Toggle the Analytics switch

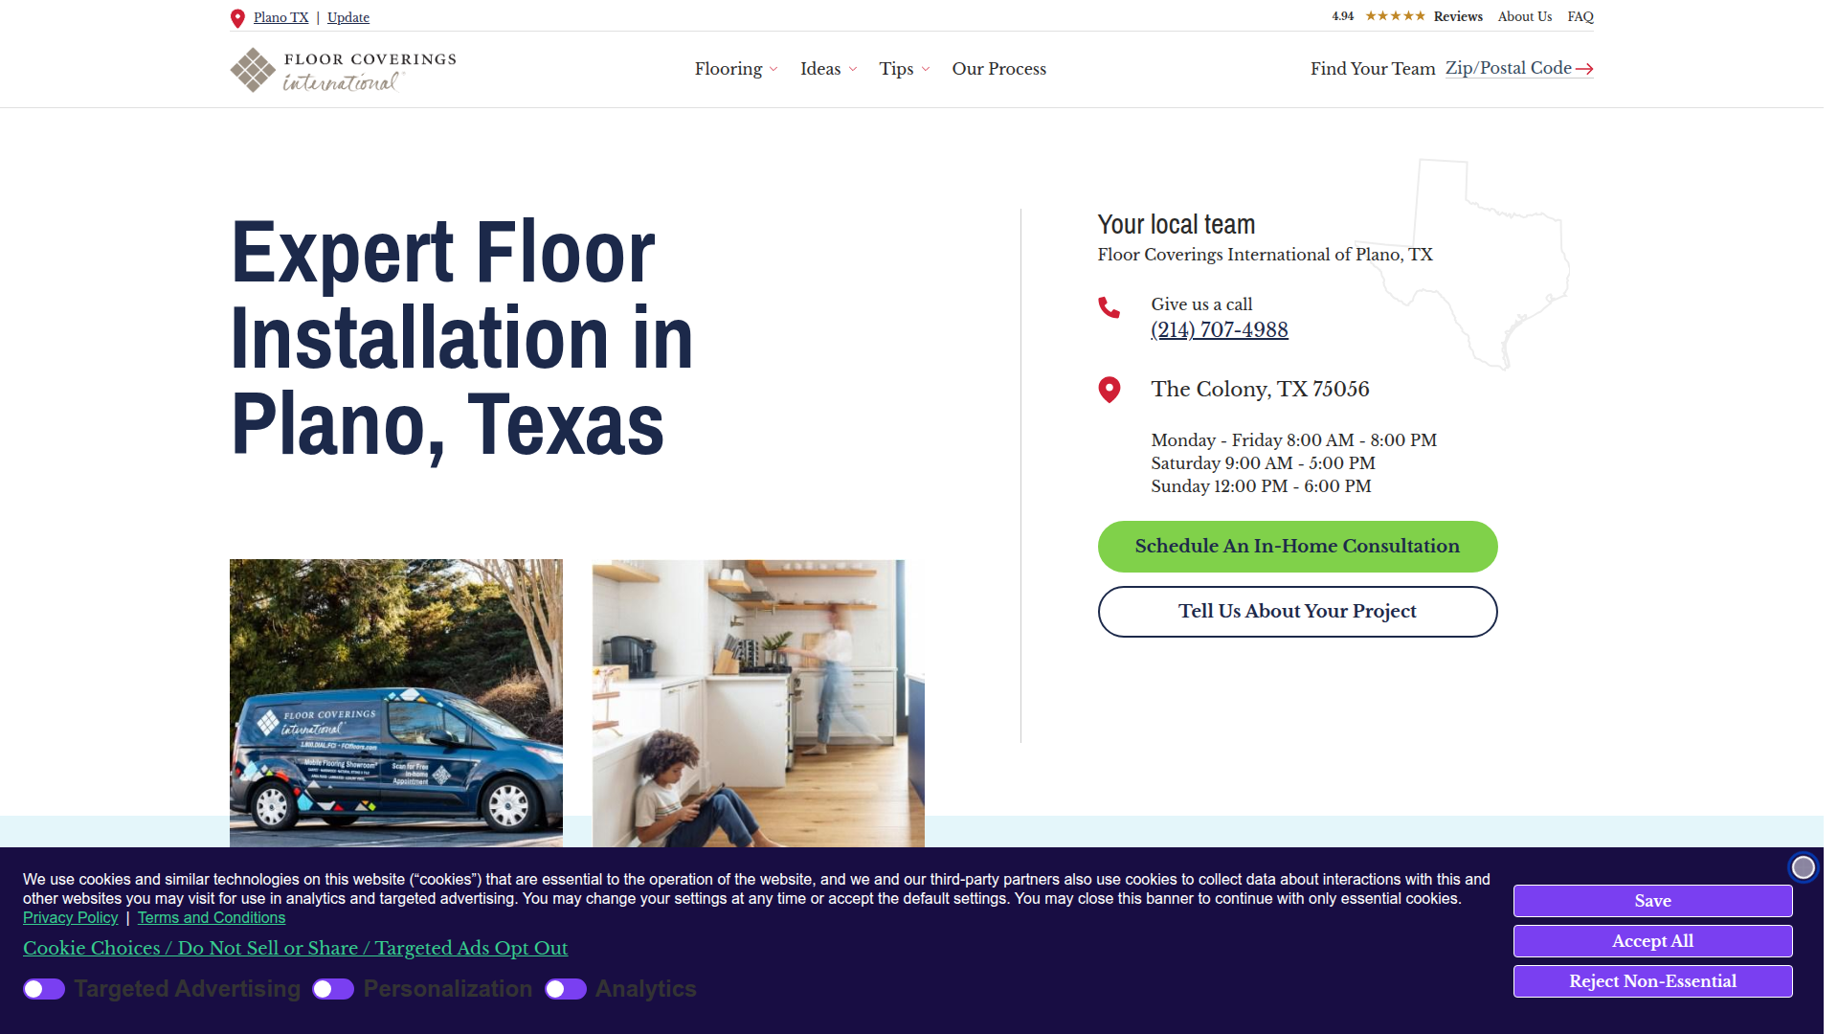[x=566, y=989]
